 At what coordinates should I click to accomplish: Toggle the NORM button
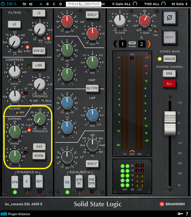[39, 156]
